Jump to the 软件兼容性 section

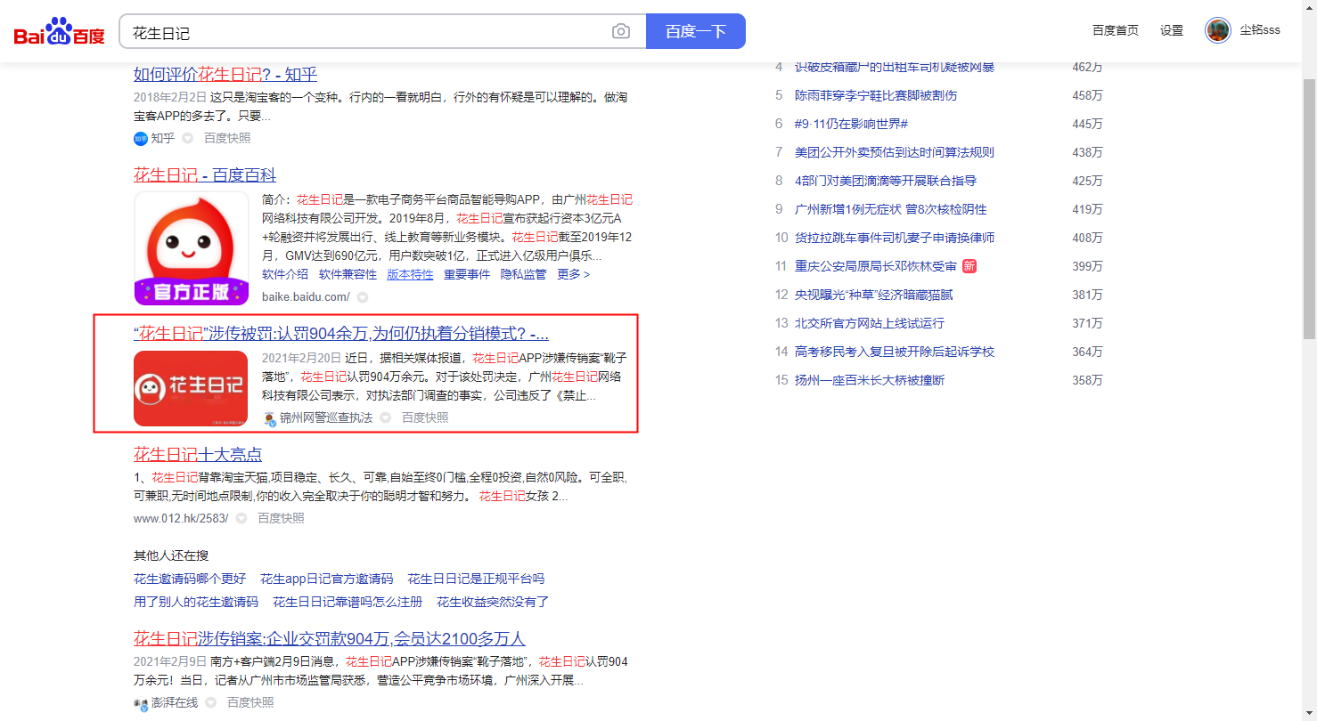click(x=348, y=274)
